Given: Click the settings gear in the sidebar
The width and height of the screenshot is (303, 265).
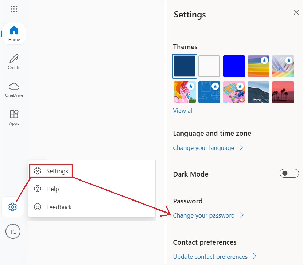Looking at the screenshot, I should pyautogui.click(x=13, y=207).
